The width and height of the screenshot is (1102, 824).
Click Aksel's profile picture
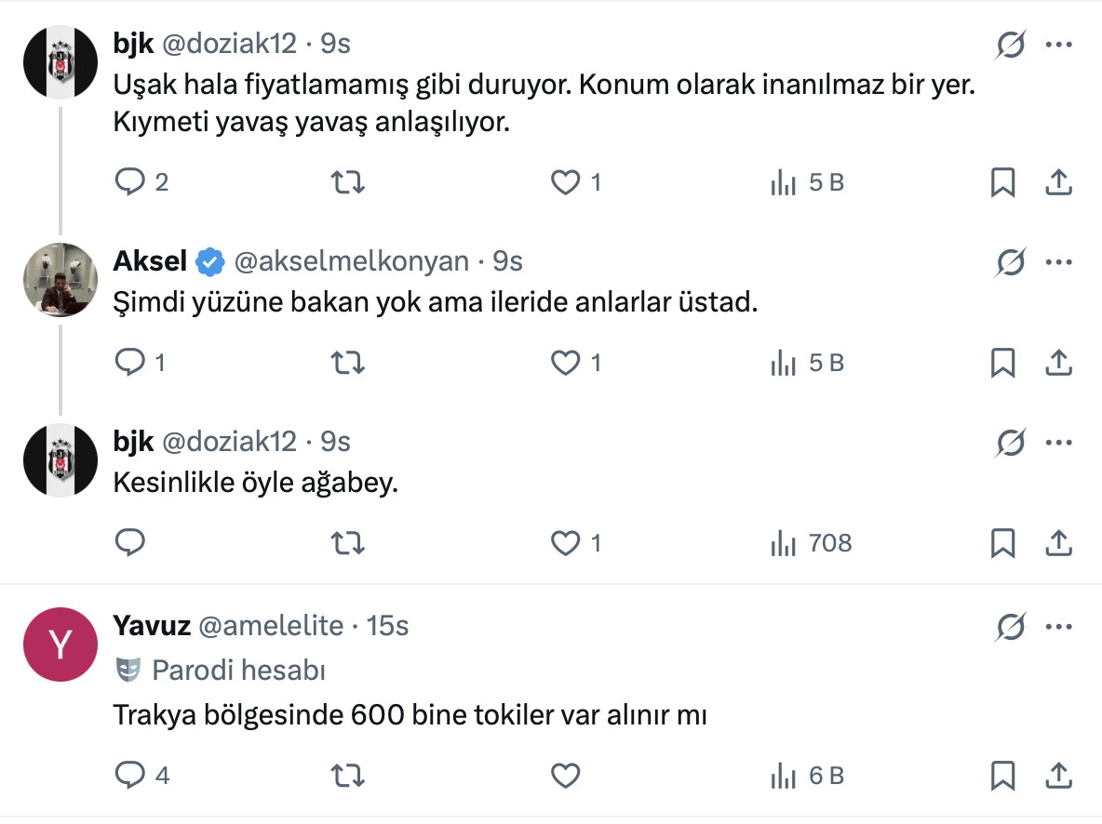point(60,280)
